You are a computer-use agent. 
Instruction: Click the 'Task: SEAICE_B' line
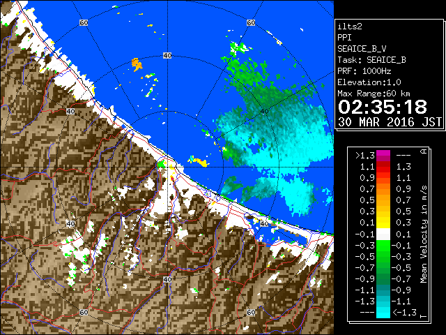[x=371, y=60]
